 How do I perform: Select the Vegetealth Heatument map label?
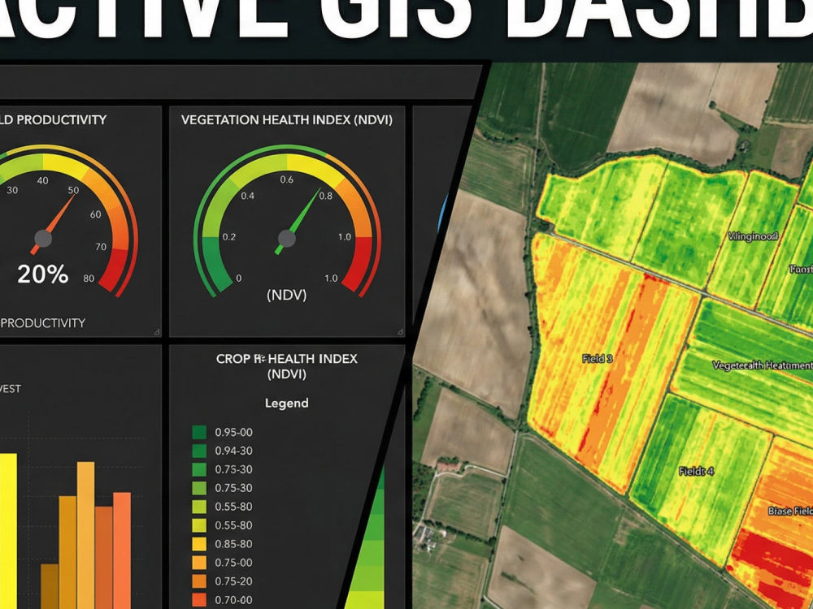[x=763, y=365]
